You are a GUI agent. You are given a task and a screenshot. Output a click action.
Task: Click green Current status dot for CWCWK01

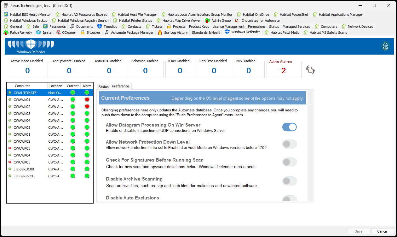point(73,134)
